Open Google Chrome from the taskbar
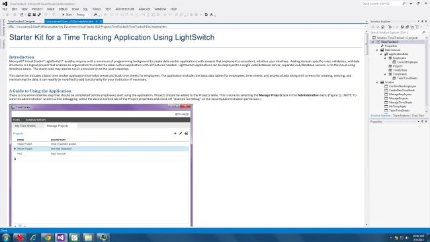430x242 pixels. (48, 237)
